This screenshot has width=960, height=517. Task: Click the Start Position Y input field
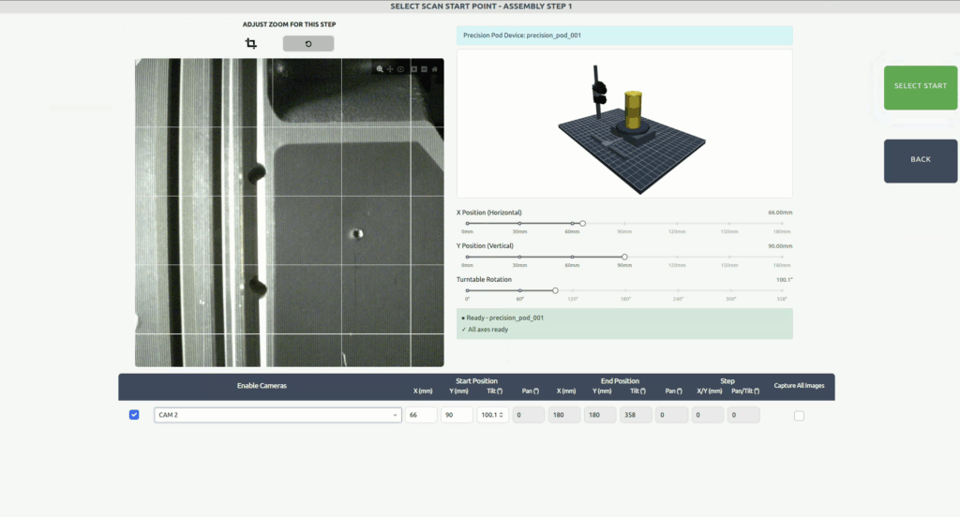(457, 415)
